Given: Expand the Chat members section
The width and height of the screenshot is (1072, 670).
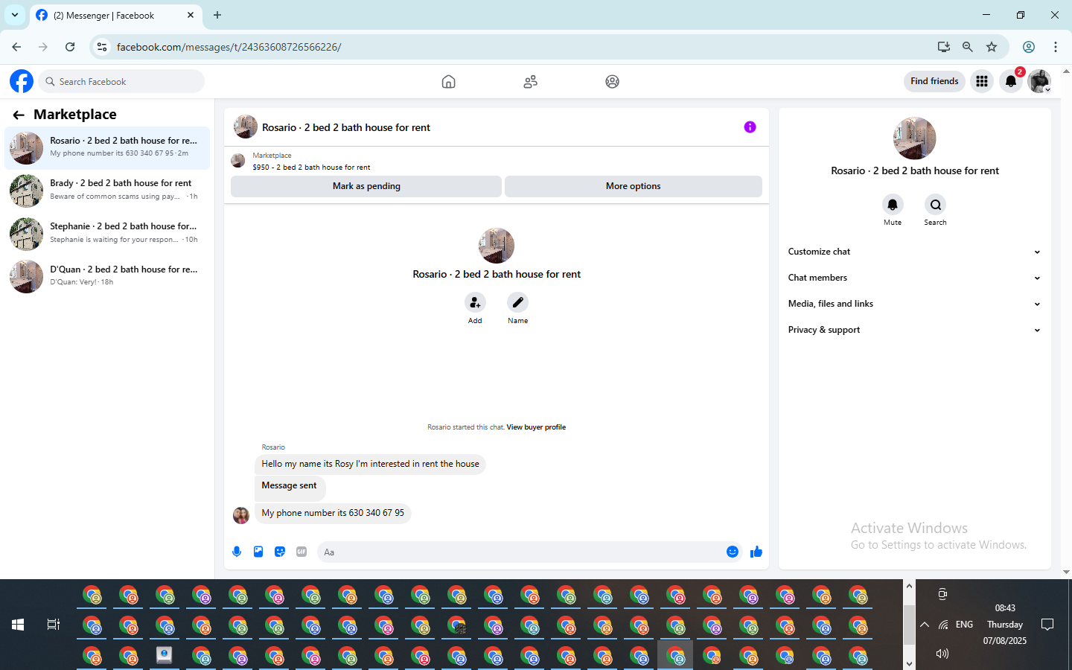Looking at the screenshot, I should click(x=914, y=278).
